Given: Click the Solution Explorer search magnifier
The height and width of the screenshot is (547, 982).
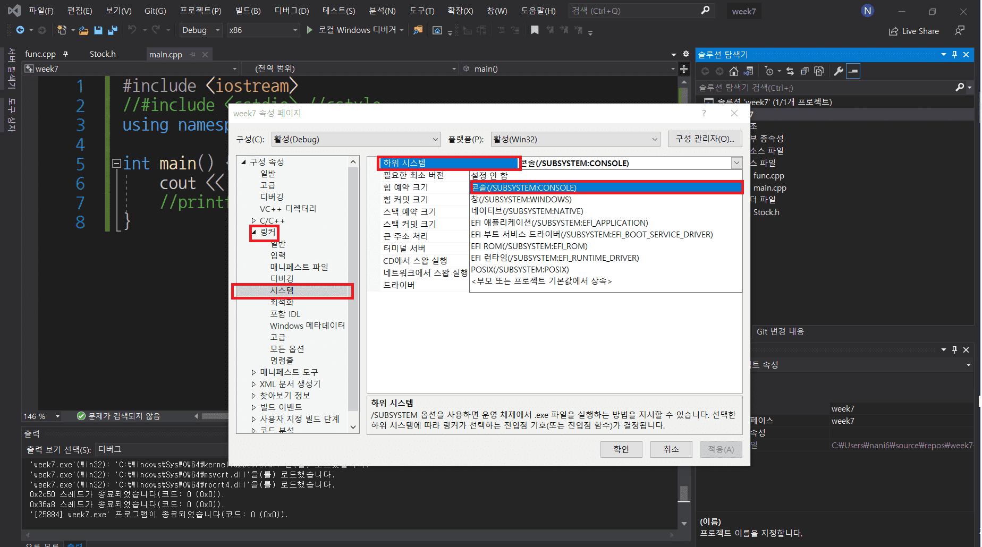Looking at the screenshot, I should tap(960, 87).
